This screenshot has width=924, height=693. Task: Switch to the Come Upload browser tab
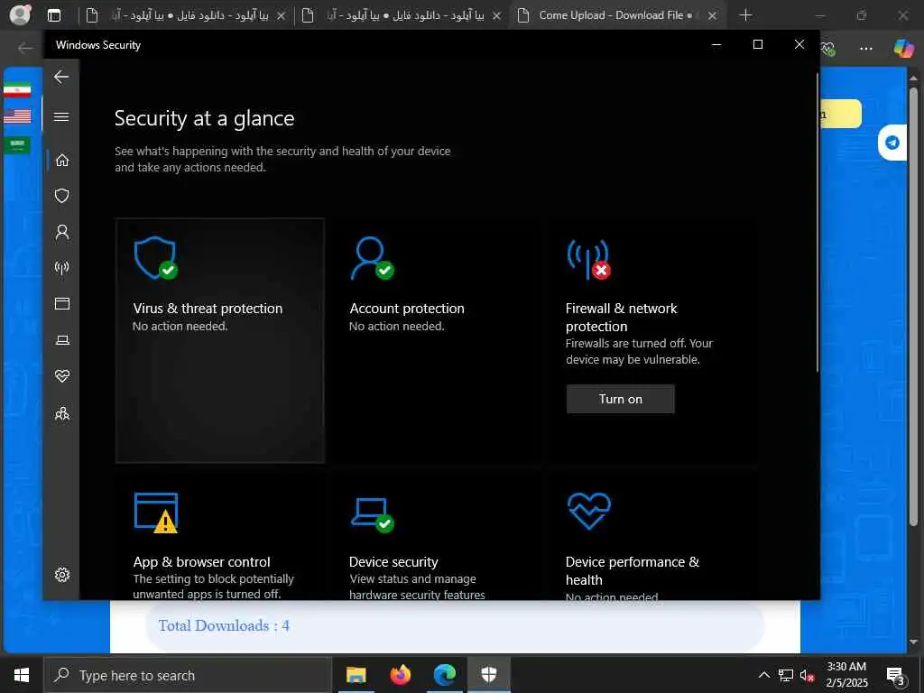point(617,15)
